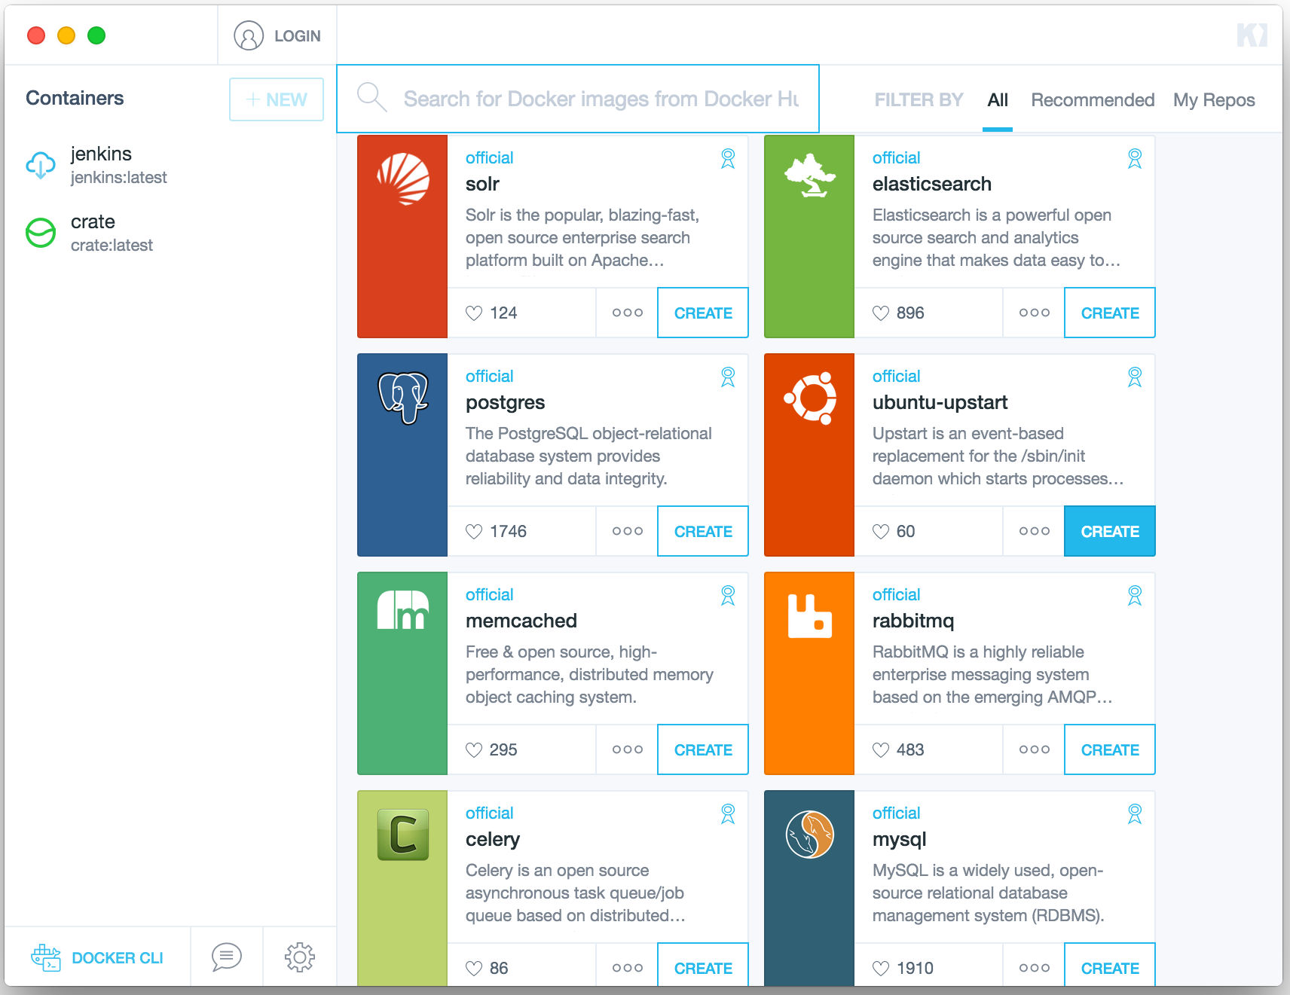
Task: Click the NEW container button
Action: [x=277, y=99]
